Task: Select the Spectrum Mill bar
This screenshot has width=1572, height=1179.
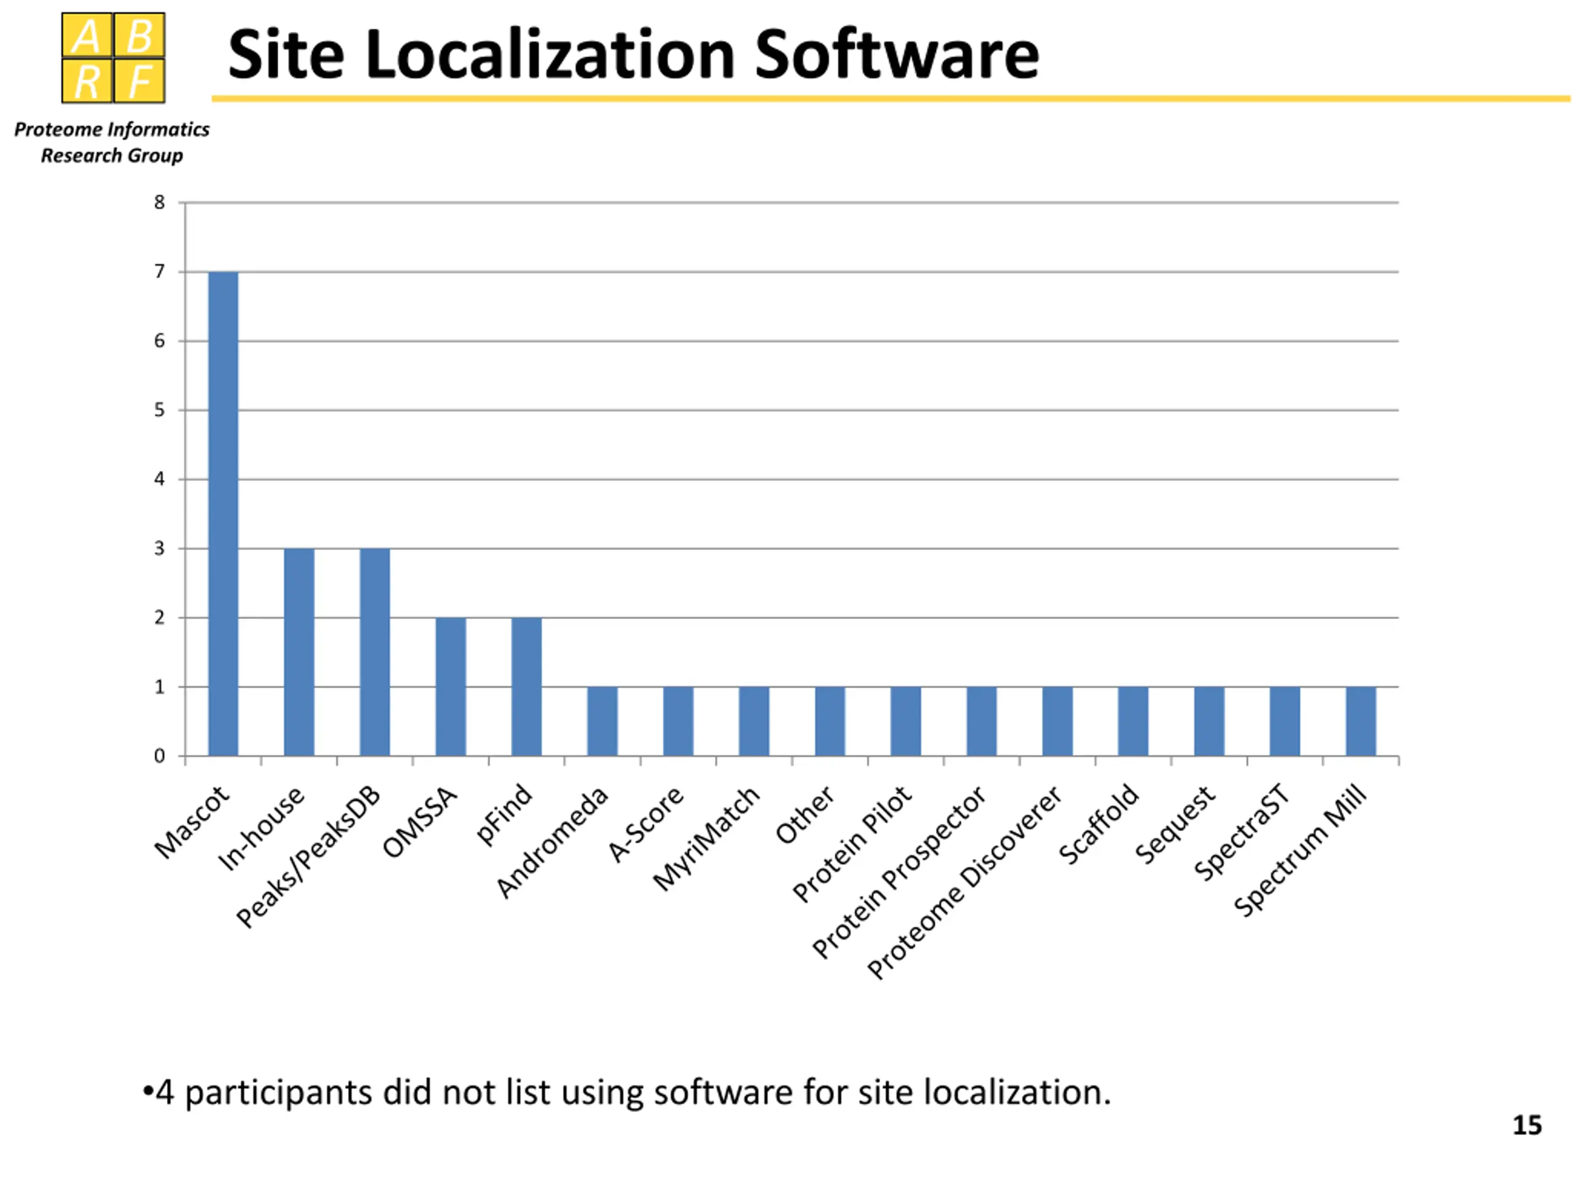Action: 1361,722
